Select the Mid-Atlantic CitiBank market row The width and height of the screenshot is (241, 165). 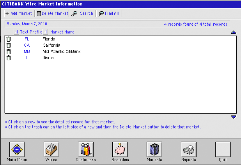pos(120,51)
